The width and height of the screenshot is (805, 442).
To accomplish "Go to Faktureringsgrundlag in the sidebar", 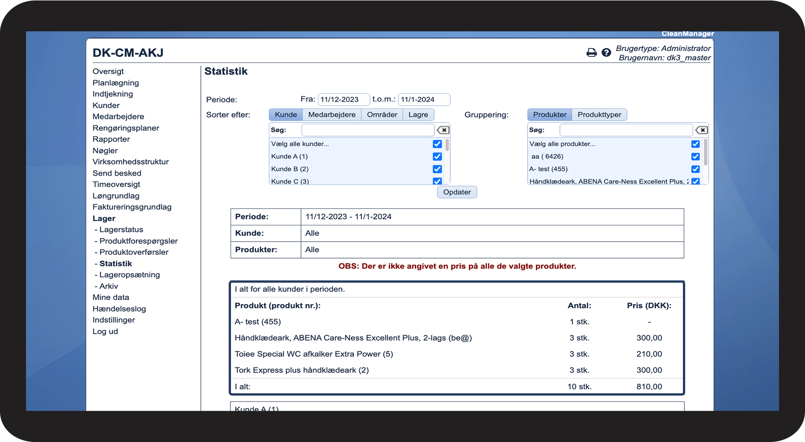I will (132, 207).
